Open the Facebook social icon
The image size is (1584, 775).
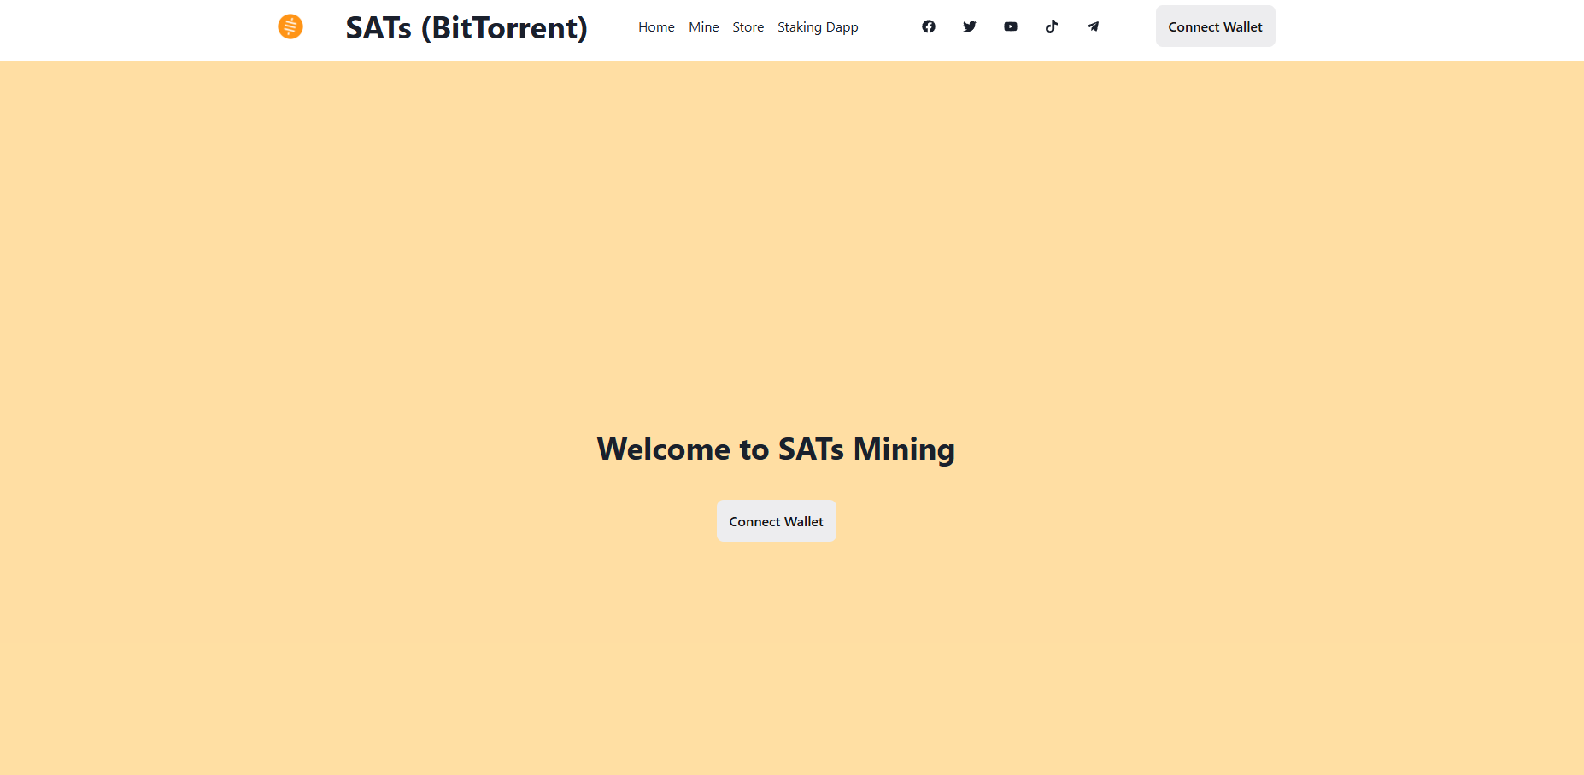pyautogui.click(x=929, y=26)
